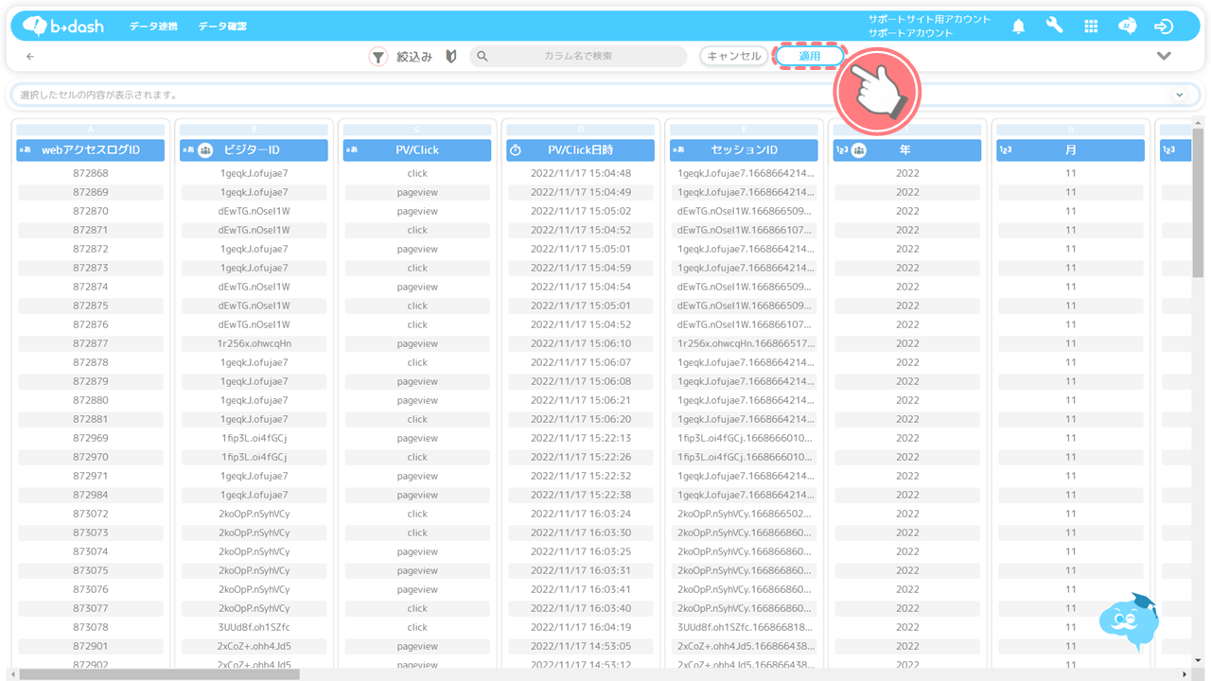Select cell 2022/11/17 14:53:05
Viewport: 1211px width, 681px height.
[581, 646]
